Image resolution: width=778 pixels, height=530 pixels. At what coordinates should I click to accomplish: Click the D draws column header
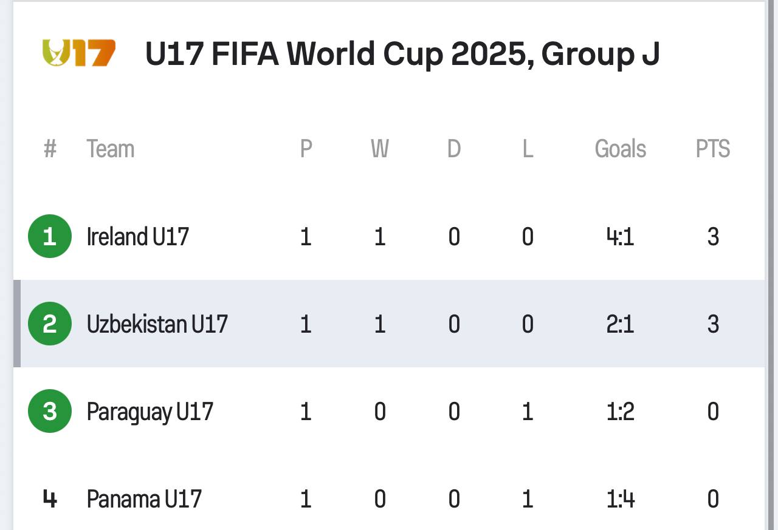point(454,149)
